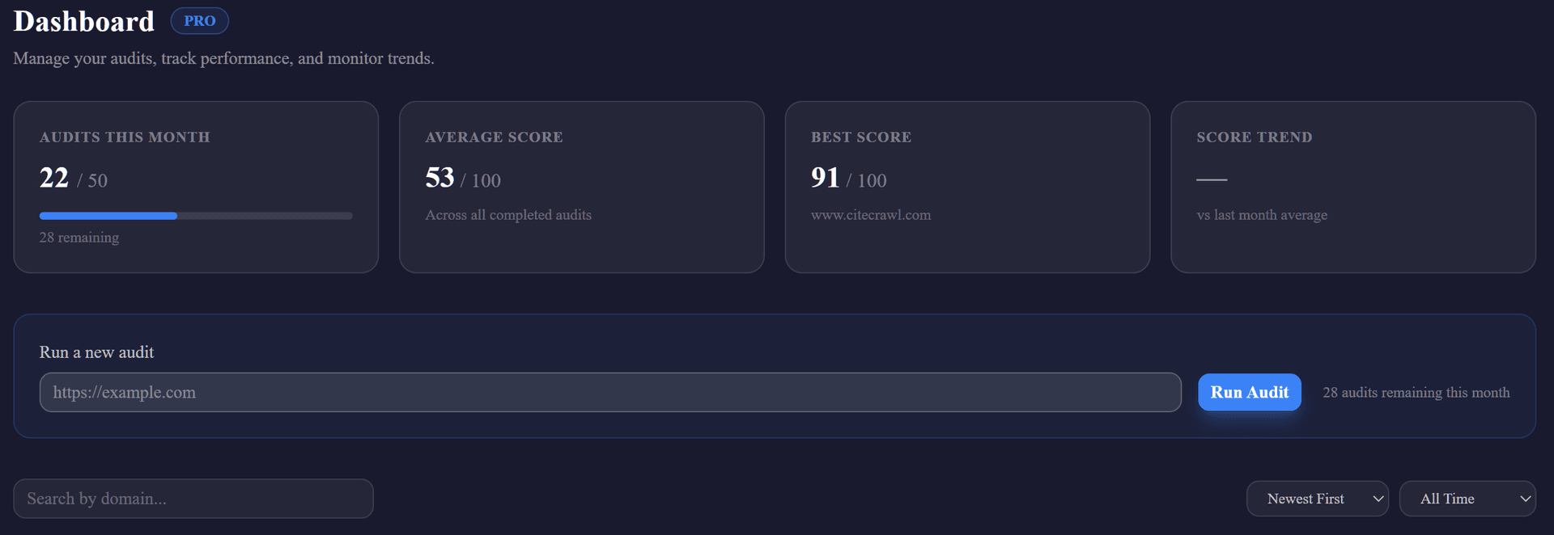
Task: Click the Across all completed audits text
Action: pyautogui.click(x=508, y=215)
